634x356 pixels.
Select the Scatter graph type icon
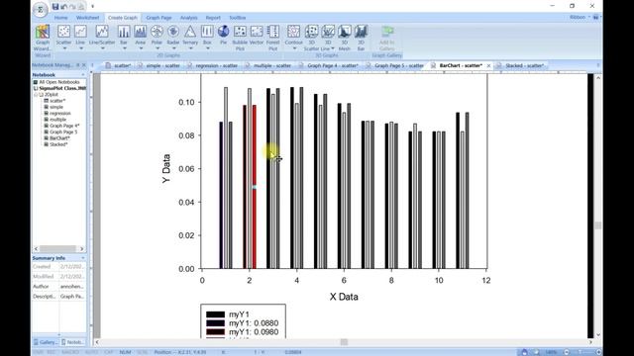[63, 32]
